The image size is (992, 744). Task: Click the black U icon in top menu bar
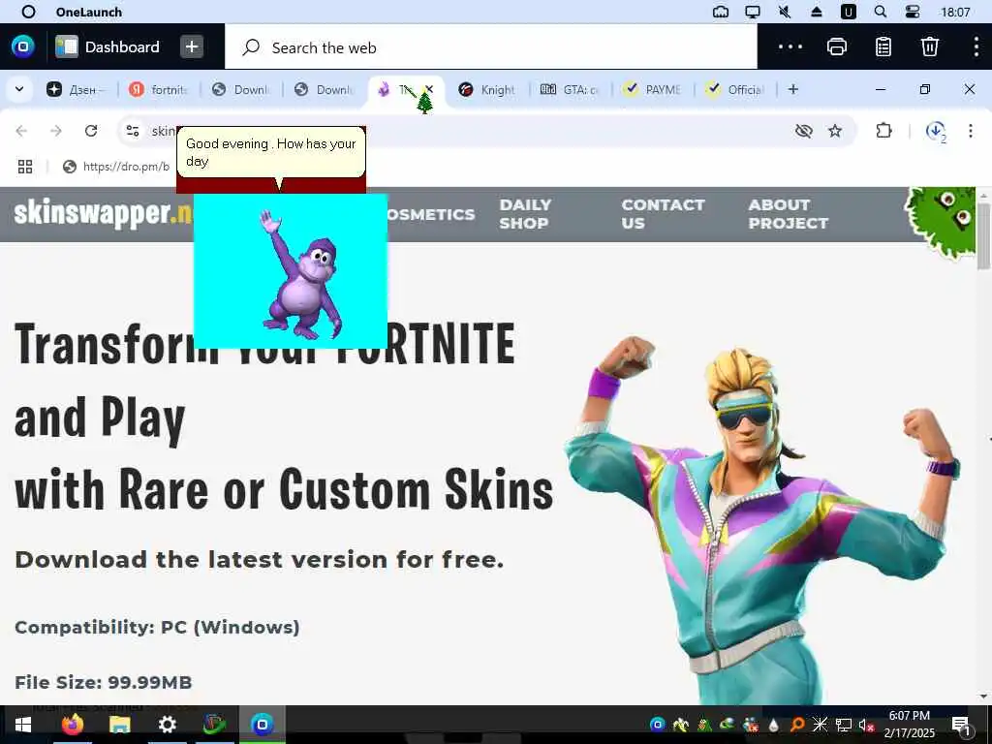(x=848, y=12)
